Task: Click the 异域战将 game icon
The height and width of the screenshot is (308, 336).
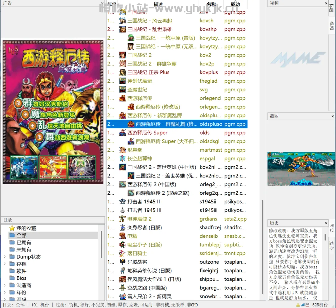Action: (123, 262)
